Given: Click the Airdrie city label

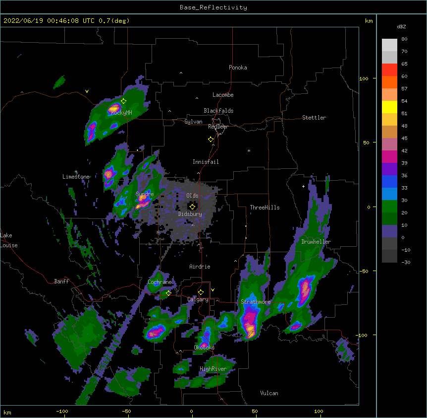Looking at the screenshot, I should click(x=200, y=267).
